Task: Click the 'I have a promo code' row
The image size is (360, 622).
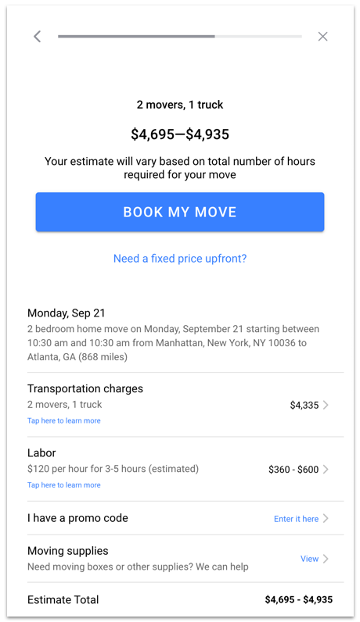Action: click(185, 518)
